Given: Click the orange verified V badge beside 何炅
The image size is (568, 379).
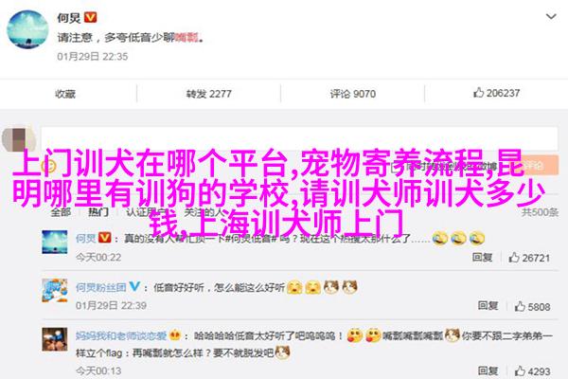Looking at the screenshot, I should pos(91,17).
